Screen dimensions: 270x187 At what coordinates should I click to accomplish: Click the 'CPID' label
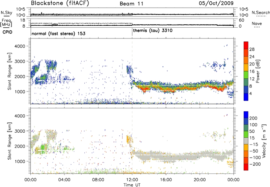(x=7, y=32)
